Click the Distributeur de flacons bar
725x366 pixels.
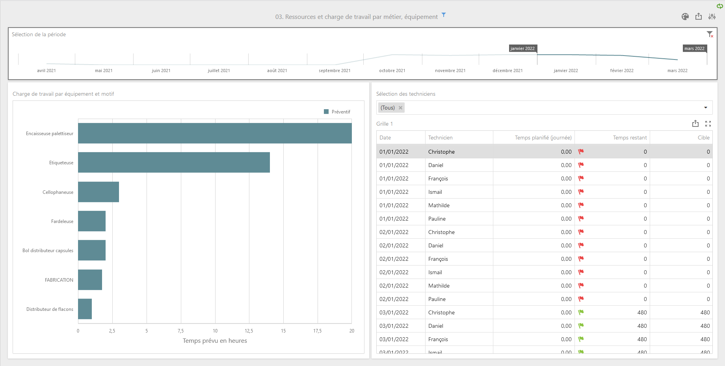pyautogui.click(x=85, y=309)
